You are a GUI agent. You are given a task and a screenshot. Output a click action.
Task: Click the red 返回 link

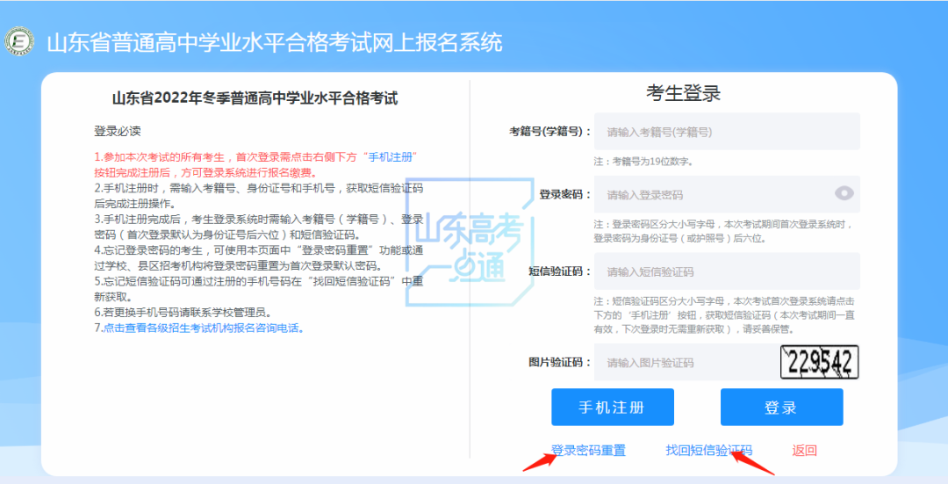tap(805, 450)
